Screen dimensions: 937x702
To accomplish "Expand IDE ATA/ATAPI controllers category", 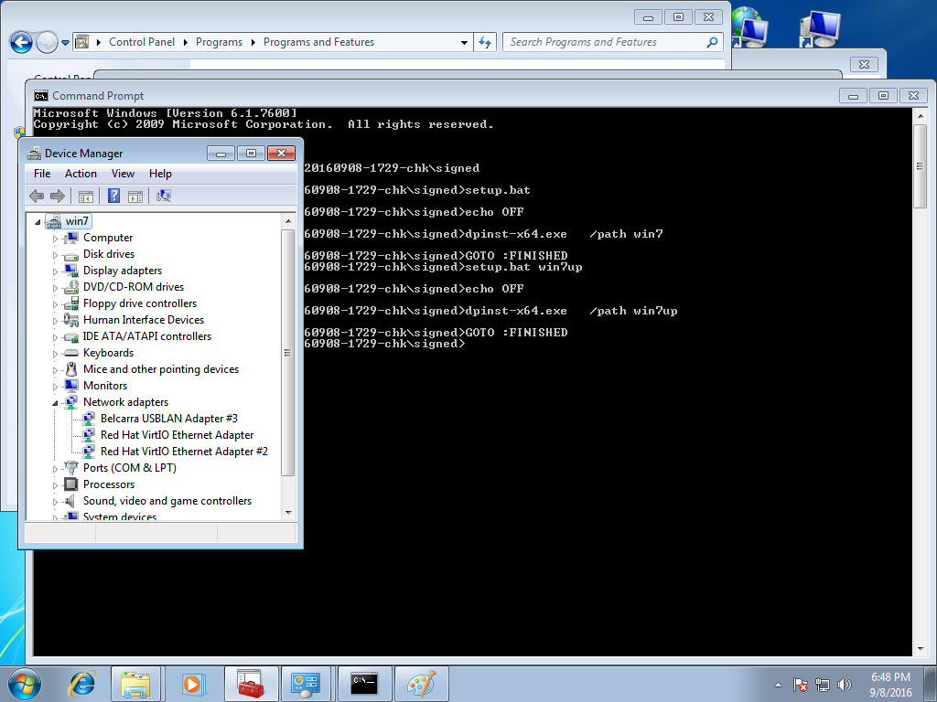I will 55,337.
